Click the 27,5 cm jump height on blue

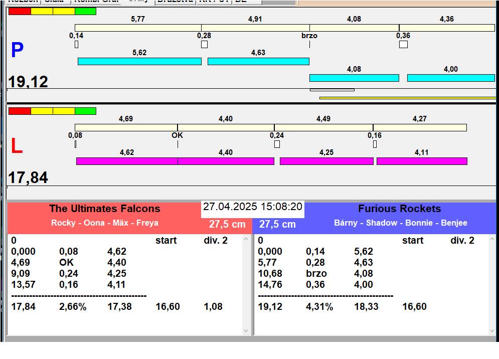(277, 225)
